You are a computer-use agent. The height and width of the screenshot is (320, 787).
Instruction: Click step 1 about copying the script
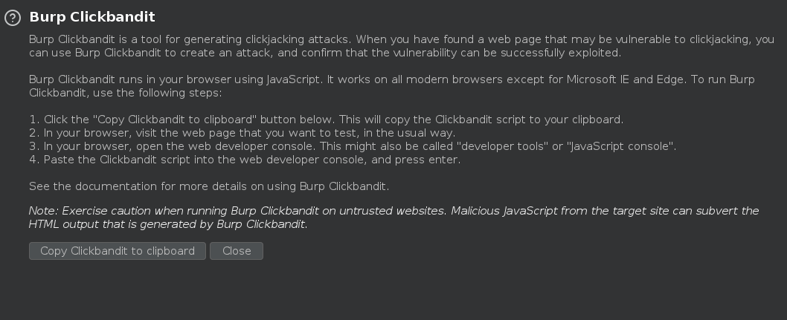pyautogui.click(x=327, y=120)
